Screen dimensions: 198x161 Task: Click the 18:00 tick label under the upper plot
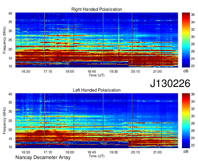[70, 71]
